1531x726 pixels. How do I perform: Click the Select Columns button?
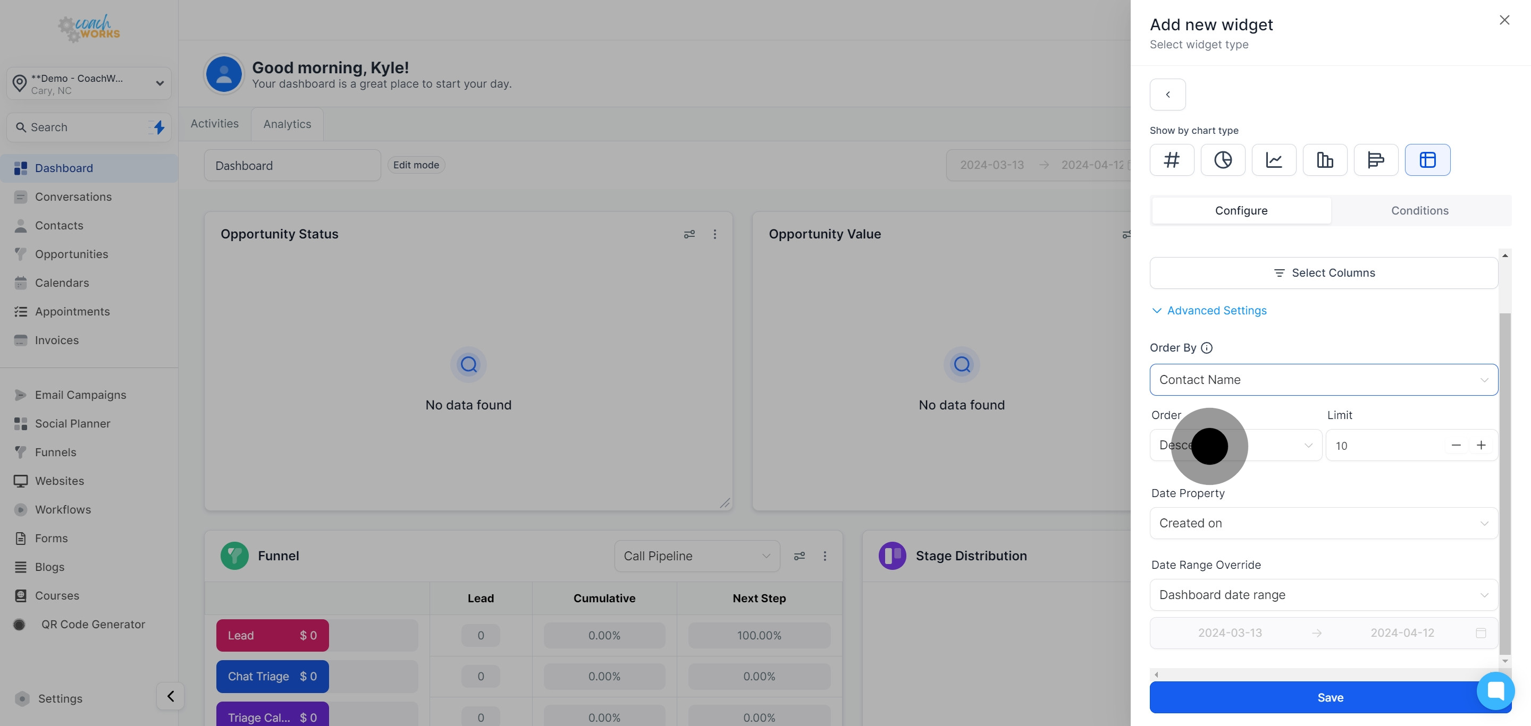pos(1323,273)
